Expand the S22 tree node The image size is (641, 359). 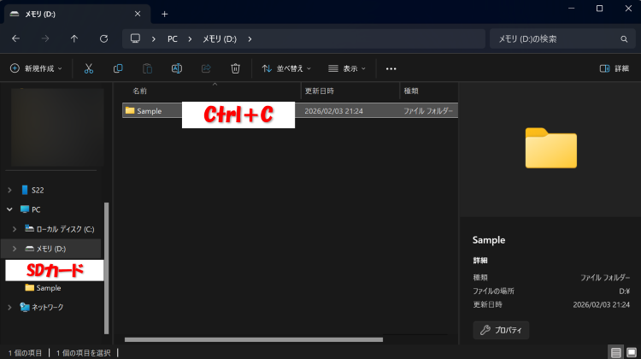pos(9,190)
